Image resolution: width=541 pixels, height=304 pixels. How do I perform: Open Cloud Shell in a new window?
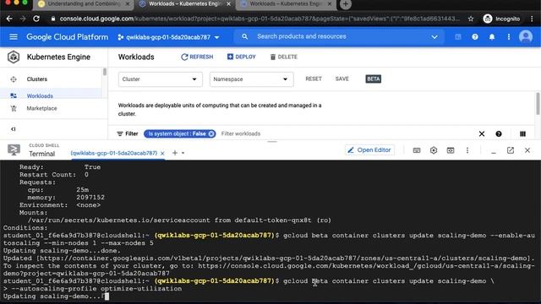pos(511,150)
